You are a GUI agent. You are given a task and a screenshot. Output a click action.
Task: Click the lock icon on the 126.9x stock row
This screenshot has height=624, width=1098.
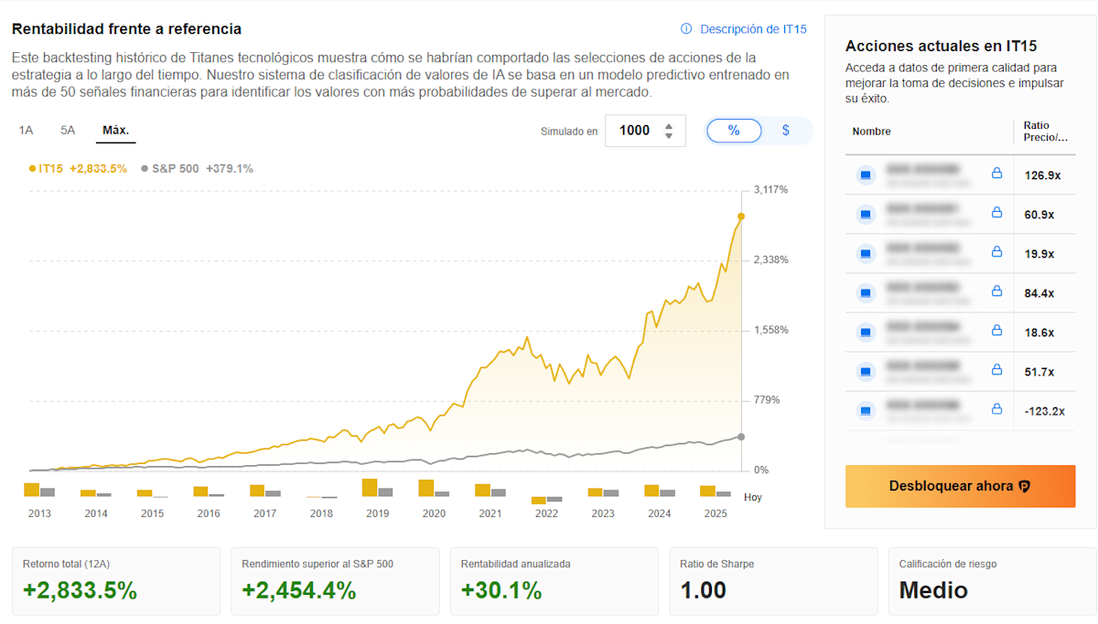pos(996,175)
